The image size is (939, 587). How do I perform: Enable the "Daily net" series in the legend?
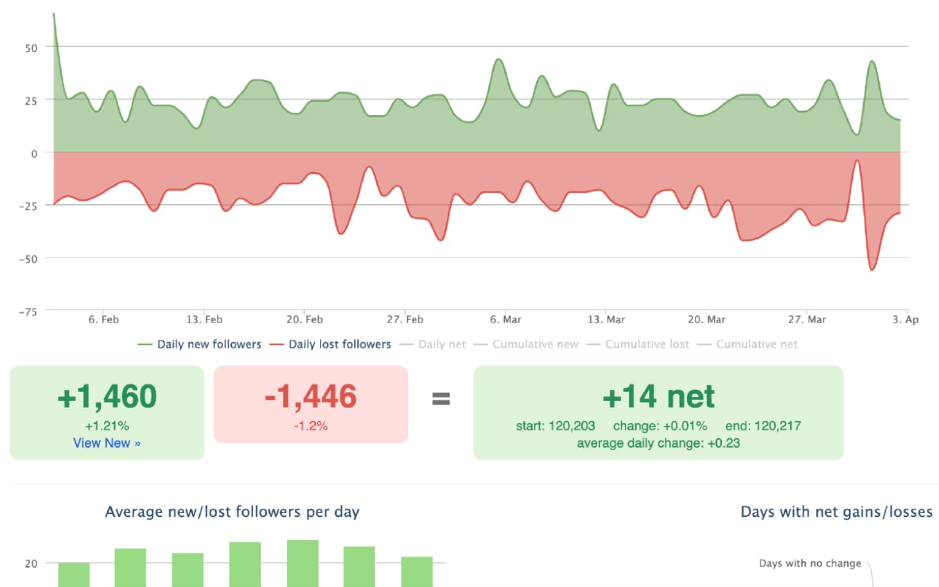pos(441,344)
